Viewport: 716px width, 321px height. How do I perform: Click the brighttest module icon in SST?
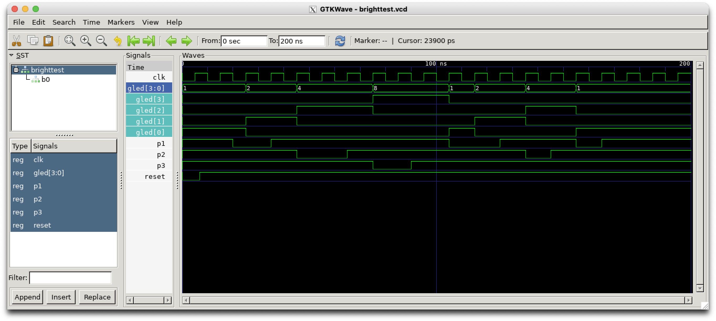click(x=25, y=70)
